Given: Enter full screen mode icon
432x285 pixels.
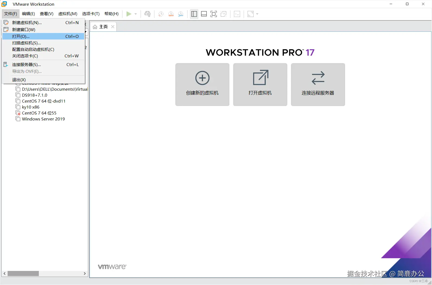Looking at the screenshot, I should [214, 14].
